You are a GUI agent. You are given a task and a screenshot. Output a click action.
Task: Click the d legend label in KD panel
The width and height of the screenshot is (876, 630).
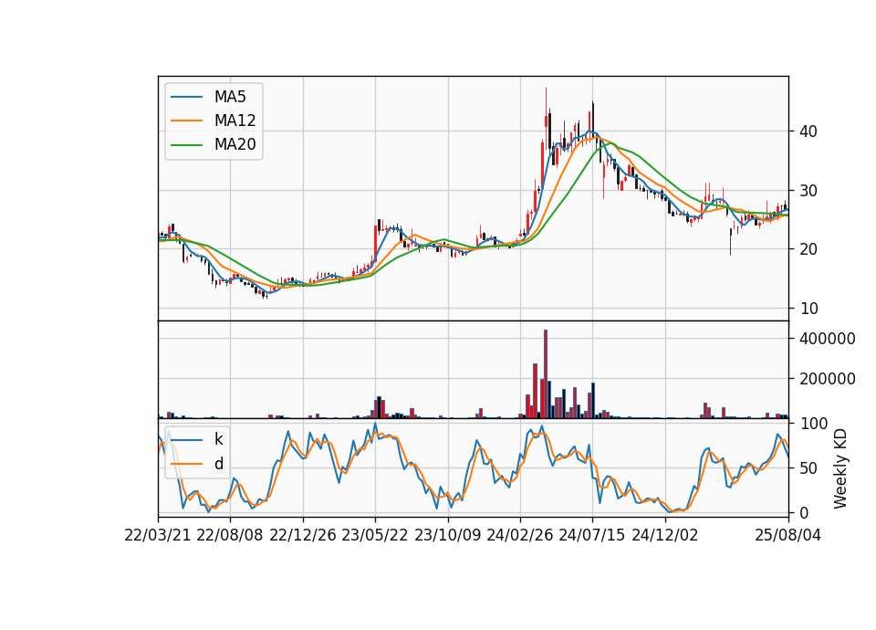pyautogui.click(x=218, y=464)
